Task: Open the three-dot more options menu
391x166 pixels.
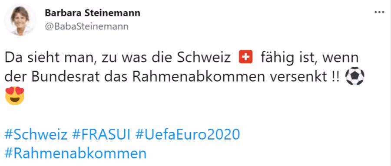Action: click(x=379, y=12)
